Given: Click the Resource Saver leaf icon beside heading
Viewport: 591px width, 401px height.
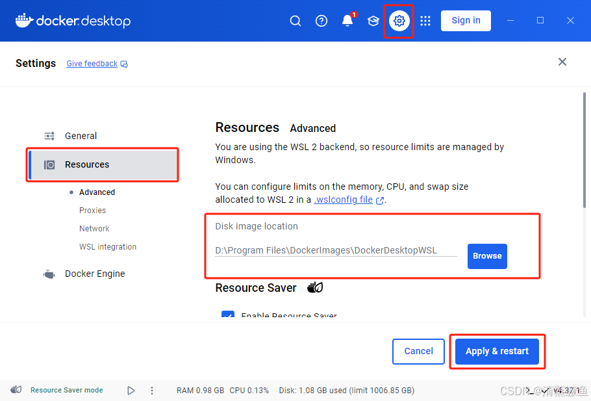Looking at the screenshot, I should 315,287.
